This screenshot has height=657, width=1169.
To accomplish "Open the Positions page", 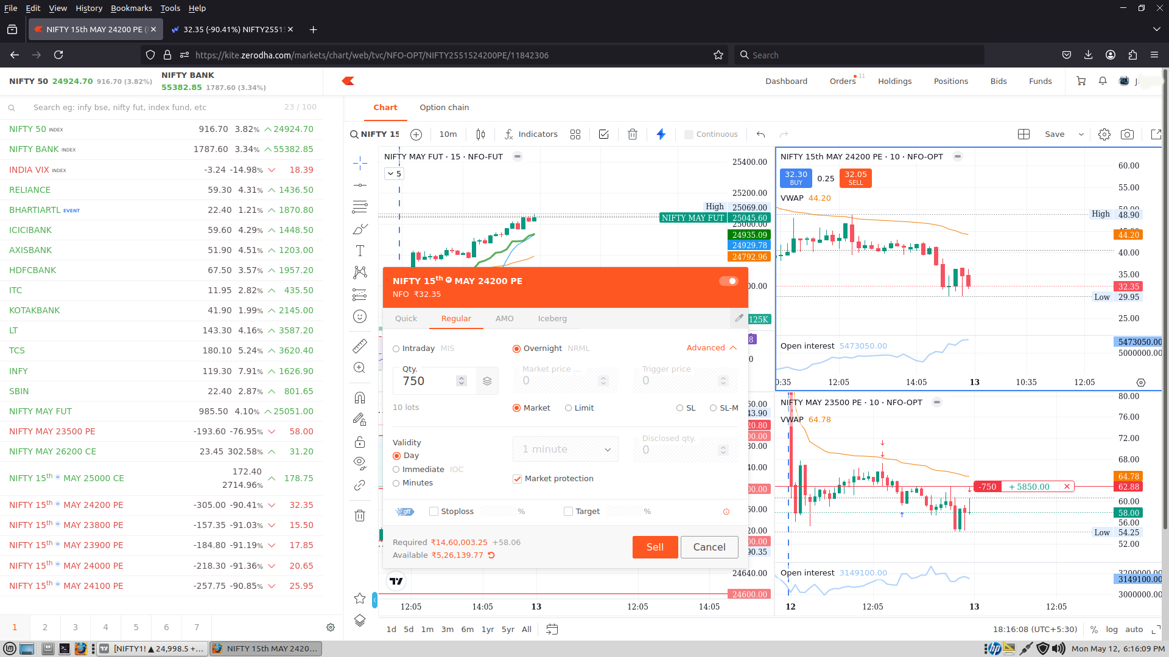I will (x=951, y=81).
